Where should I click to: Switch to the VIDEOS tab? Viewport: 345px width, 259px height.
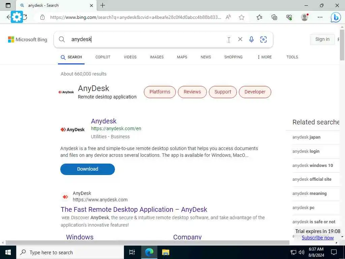(x=130, y=57)
